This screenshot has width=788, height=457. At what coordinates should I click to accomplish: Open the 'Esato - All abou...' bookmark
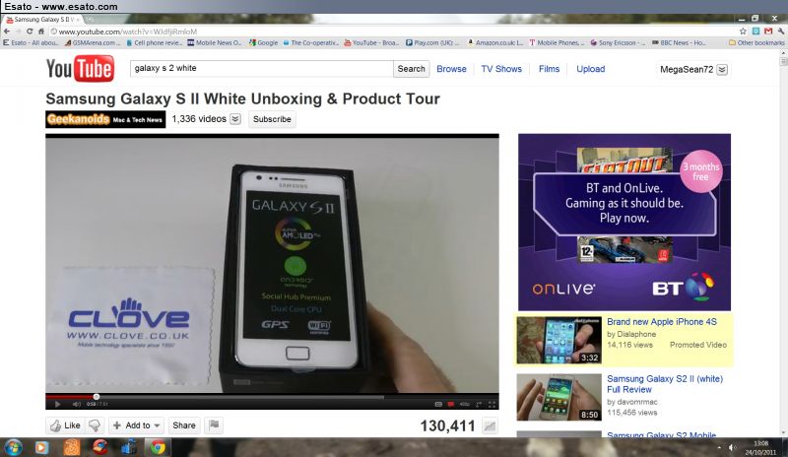pos(31,42)
